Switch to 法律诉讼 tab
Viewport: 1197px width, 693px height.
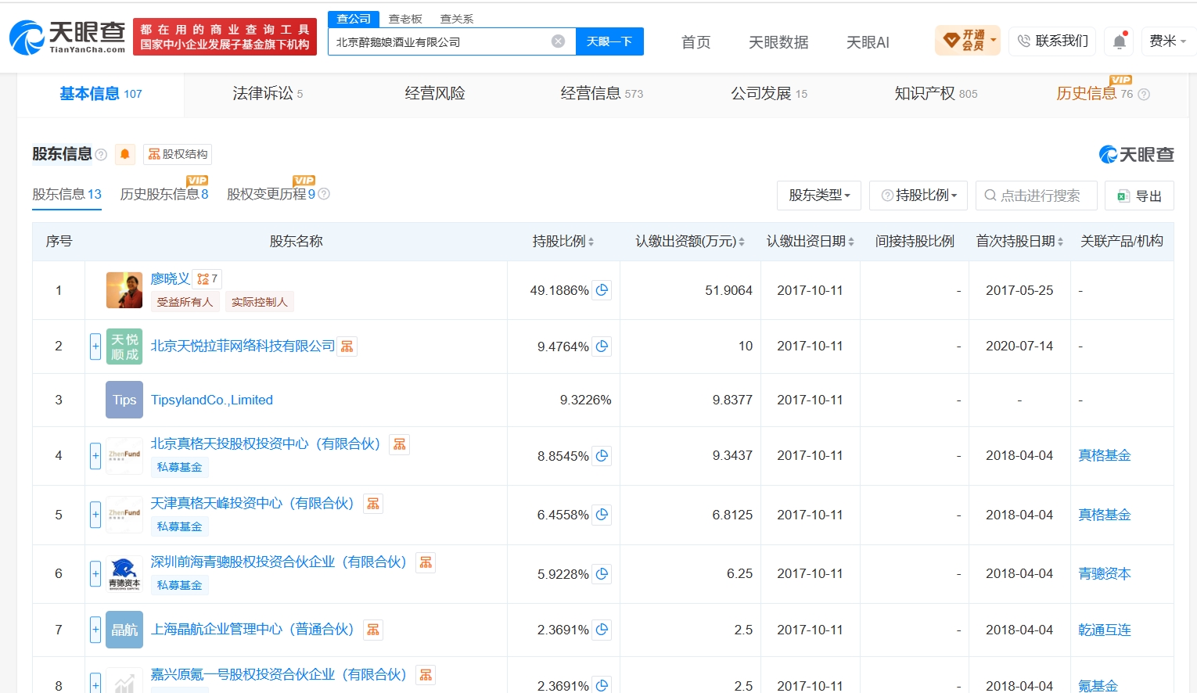pos(268,94)
